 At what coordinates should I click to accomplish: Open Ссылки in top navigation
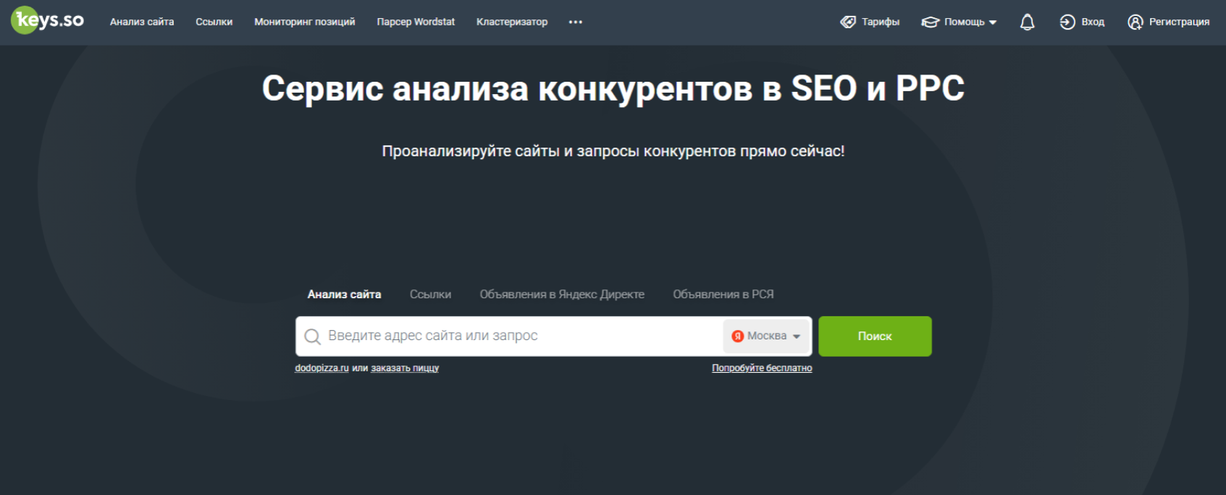tap(214, 22)
